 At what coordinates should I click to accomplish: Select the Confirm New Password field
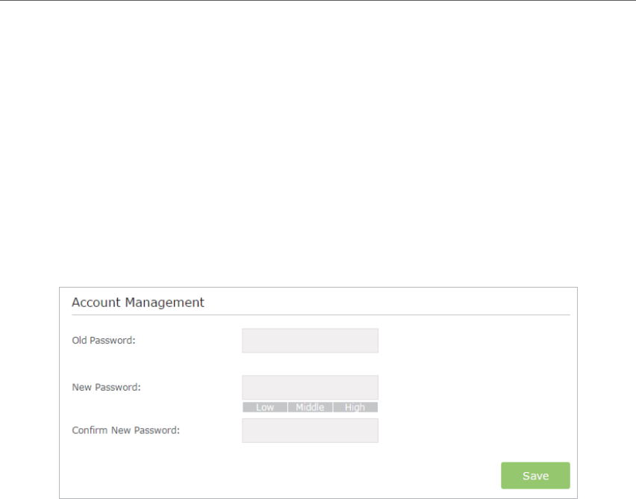(311, 431)
